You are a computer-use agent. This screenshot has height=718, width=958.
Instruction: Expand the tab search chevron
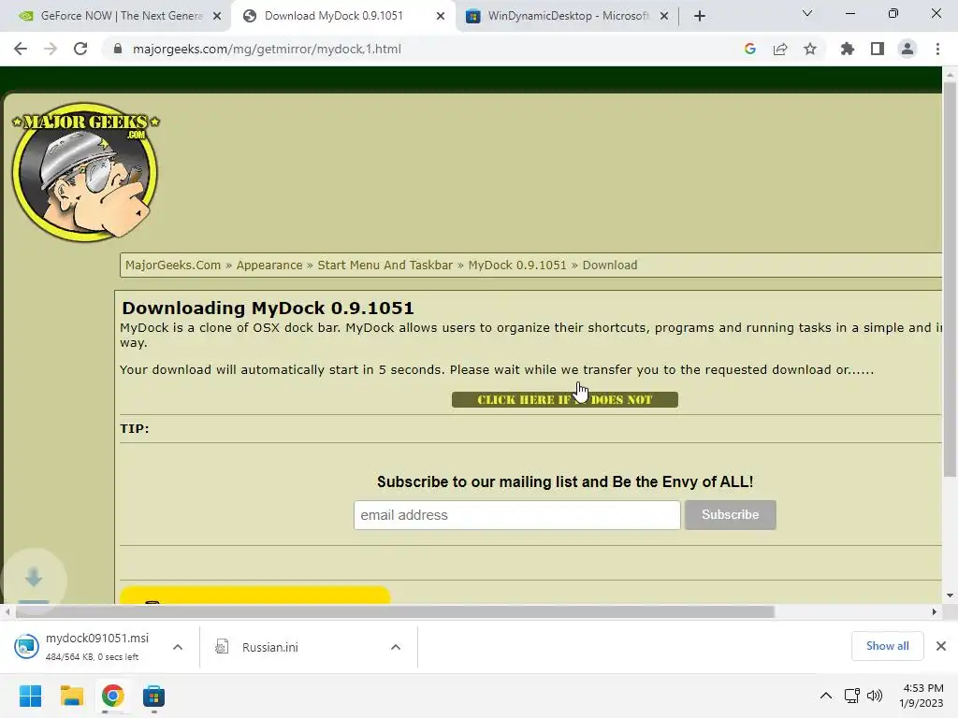click(x=807, y=13)
